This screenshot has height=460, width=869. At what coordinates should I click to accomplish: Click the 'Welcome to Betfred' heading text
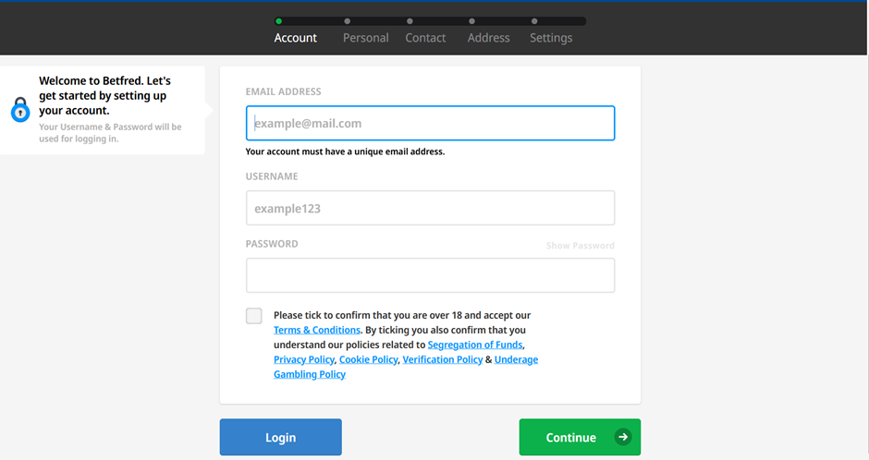[x=104, y=95]
